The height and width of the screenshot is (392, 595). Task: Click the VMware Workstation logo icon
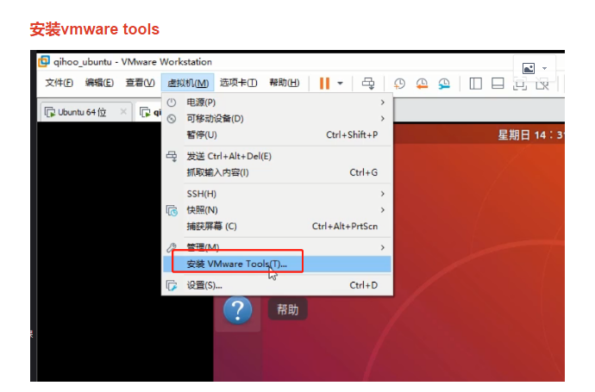point(44,61)
